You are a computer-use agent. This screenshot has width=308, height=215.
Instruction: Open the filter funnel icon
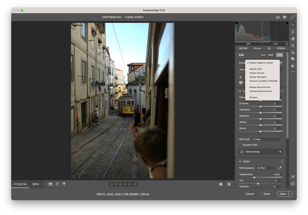click(x=64, y=184)
